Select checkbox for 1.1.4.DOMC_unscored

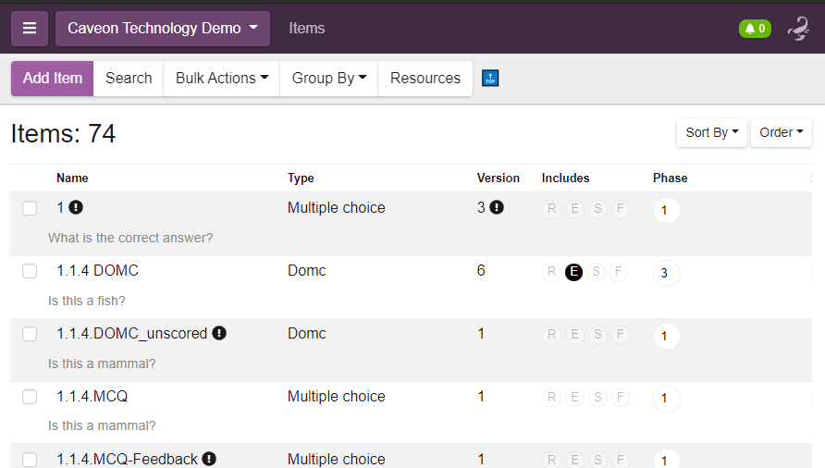[x=30, y=334]
